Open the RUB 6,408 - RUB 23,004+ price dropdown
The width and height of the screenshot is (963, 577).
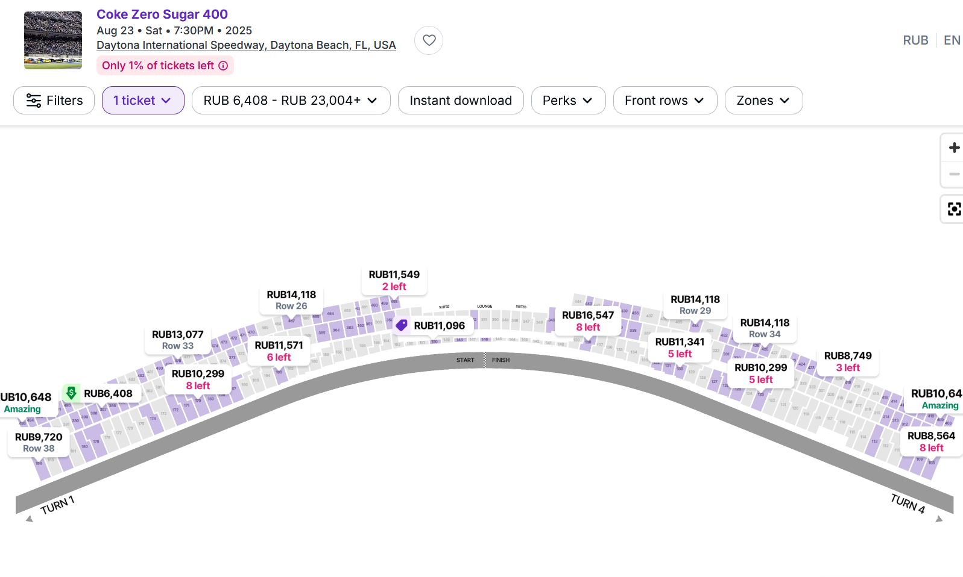click(x=291, y=101)
